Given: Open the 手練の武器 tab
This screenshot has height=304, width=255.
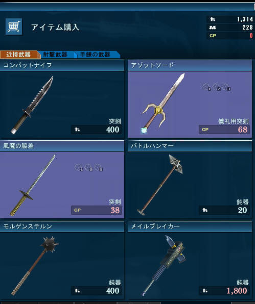Looking at the screenshot, I should coord(95,55).
